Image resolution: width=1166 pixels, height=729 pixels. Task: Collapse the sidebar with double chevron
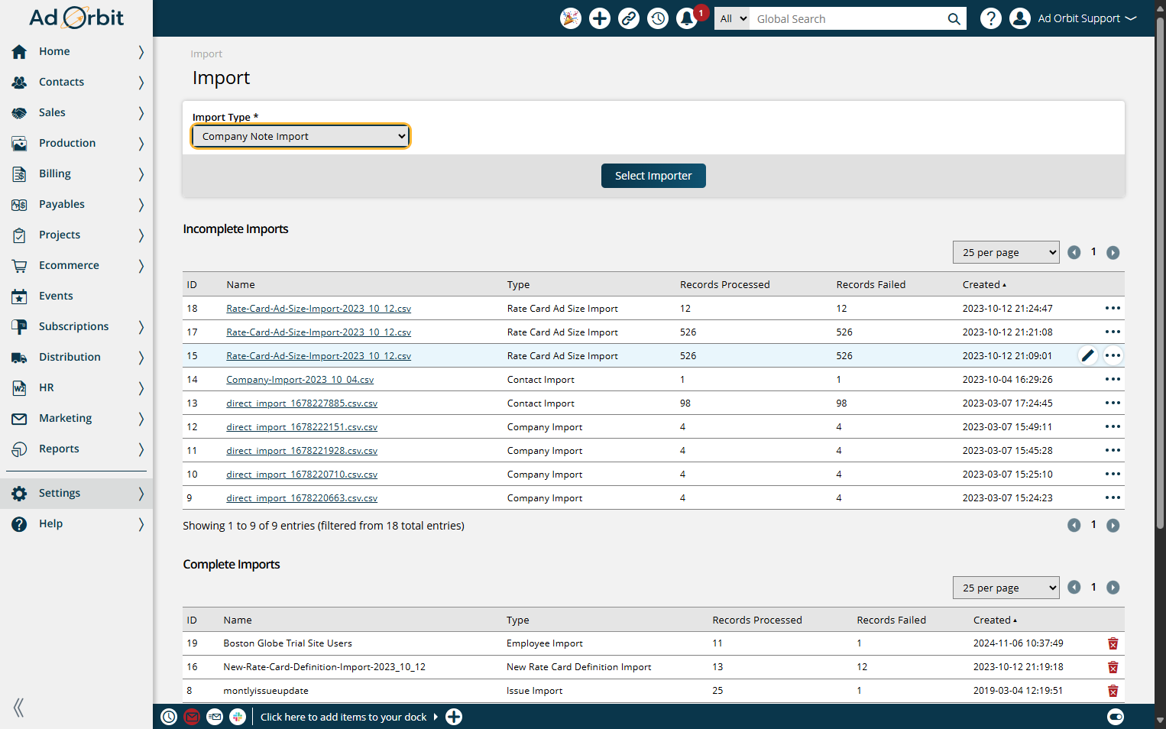tap(19, 708)
